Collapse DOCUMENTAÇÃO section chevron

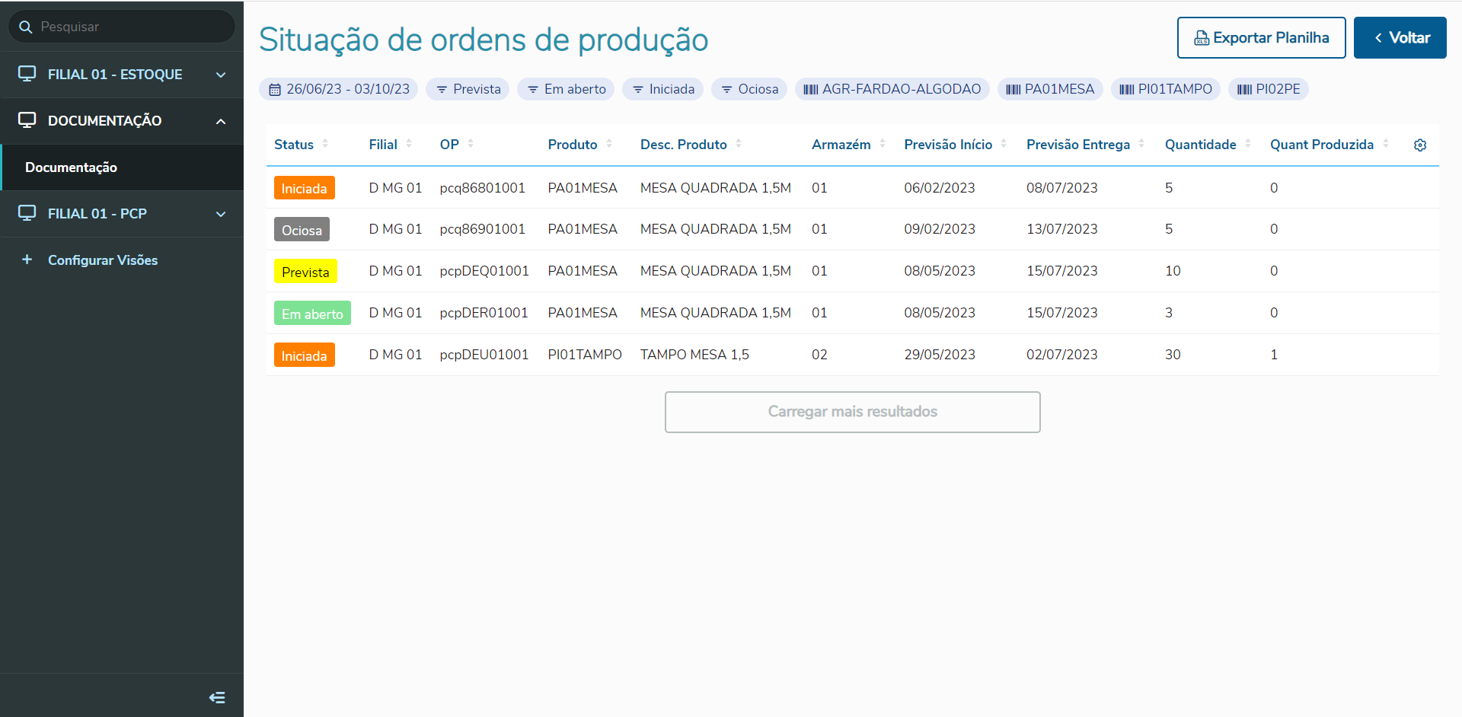click(x=221, y=121)
